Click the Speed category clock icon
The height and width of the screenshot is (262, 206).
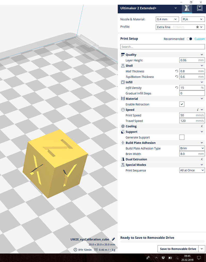click(x=123, y=110)
